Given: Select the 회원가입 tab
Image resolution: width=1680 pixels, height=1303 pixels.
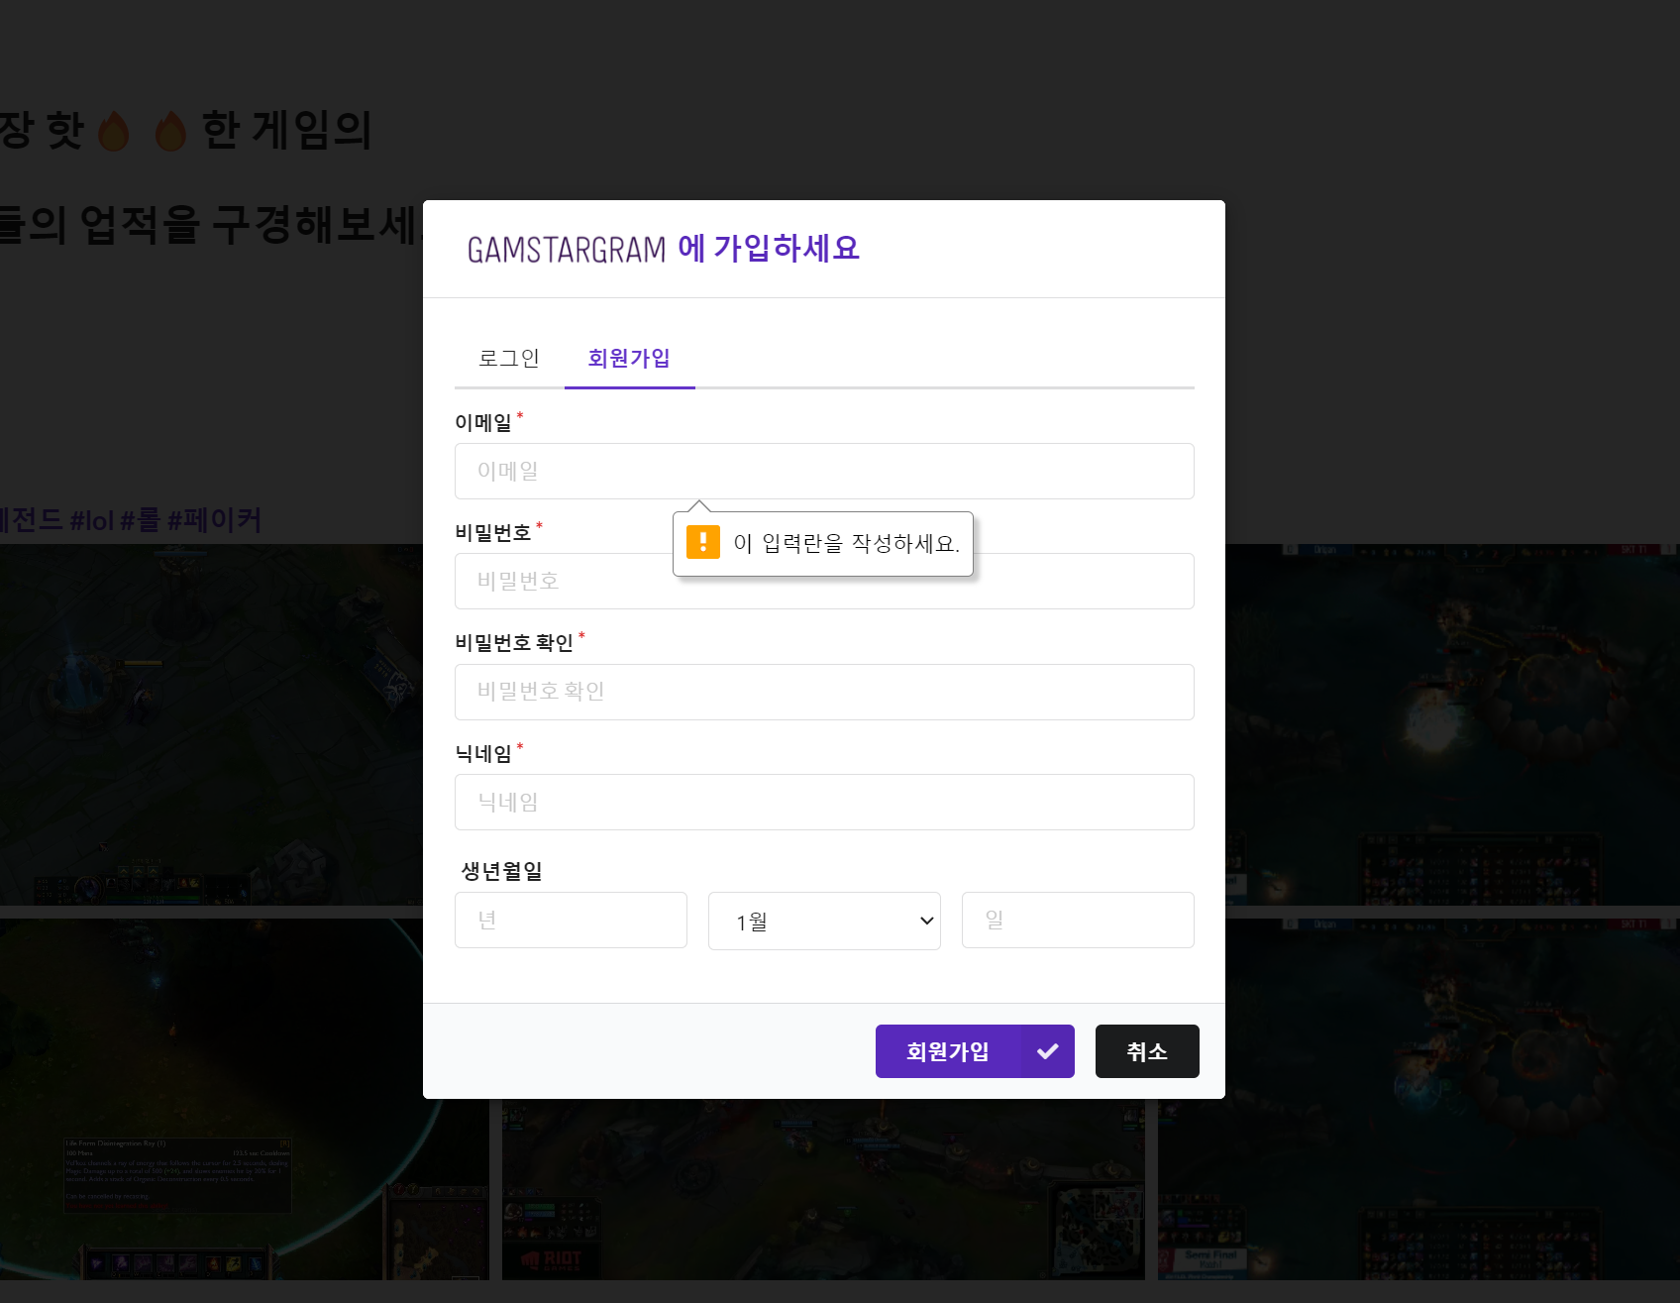Looking at the screenshot, I should 629,359.
